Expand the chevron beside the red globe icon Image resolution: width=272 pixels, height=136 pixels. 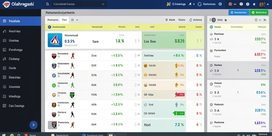pyautogui.click(x=235, y=4)
